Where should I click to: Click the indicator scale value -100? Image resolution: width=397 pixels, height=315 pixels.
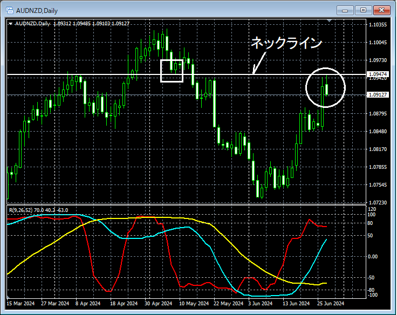[373, 295]
